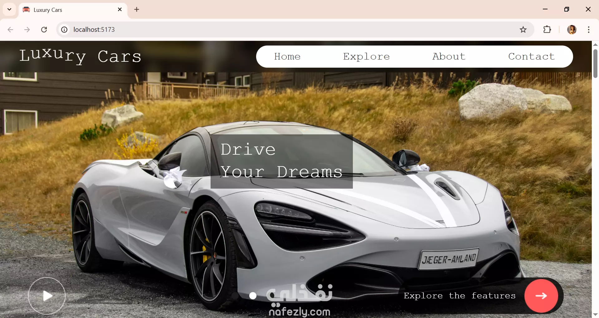Open the Explore nav link

click(367, 56)
